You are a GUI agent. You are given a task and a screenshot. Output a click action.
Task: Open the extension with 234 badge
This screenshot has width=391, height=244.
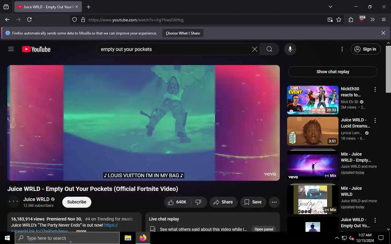(x=362, y=20)
